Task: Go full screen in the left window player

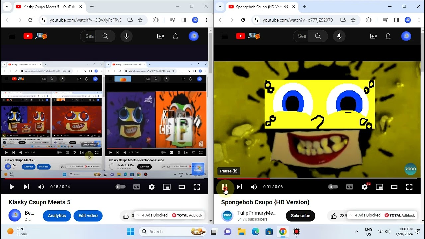Action: (x=197, y=187)
